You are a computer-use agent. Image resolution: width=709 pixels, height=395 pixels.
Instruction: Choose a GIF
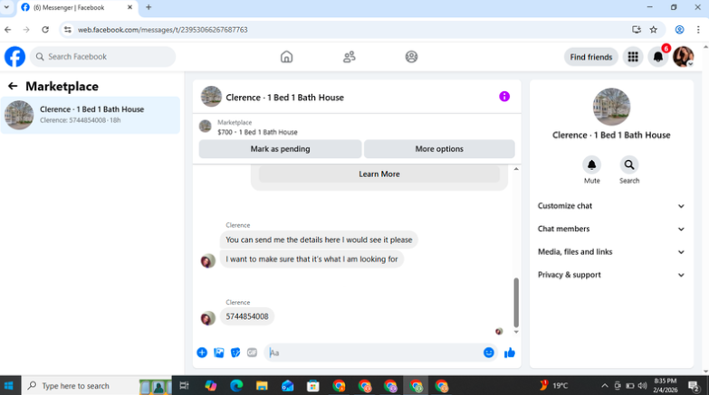click(x=252, y=353)
